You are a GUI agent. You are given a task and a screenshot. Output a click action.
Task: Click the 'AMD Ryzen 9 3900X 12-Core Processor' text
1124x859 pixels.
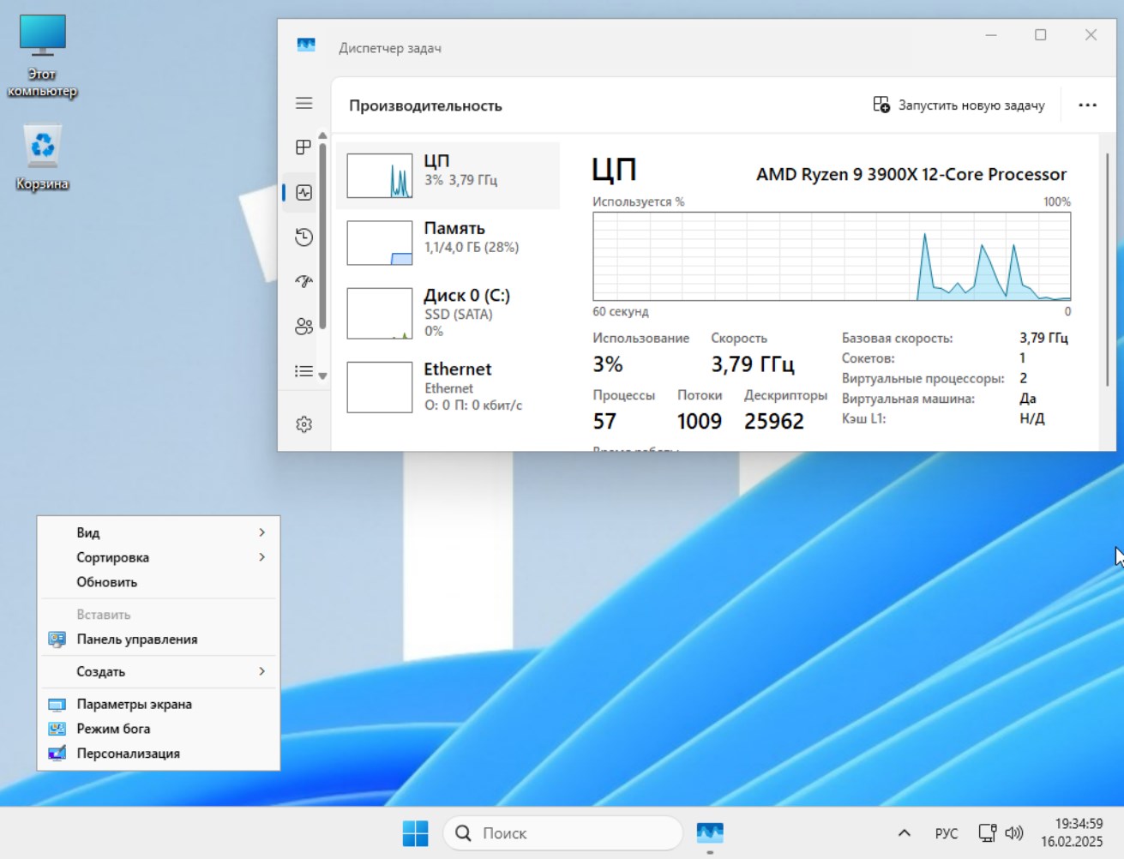pos(911,174)
